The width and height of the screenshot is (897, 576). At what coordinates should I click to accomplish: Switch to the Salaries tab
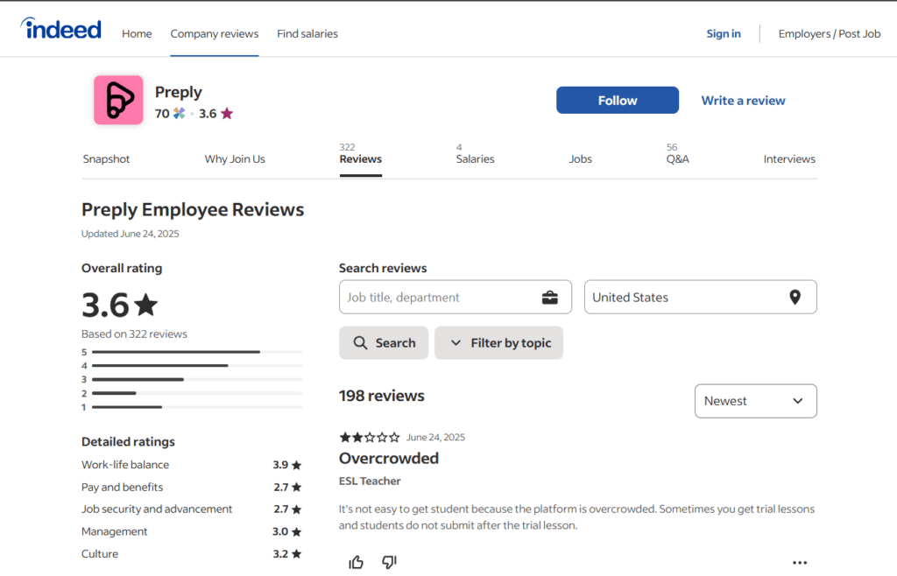click(475, 159)
